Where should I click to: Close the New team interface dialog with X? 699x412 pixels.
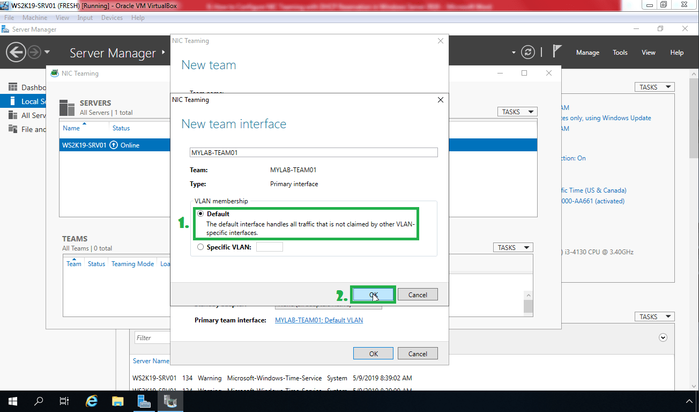tap(441, 100)
